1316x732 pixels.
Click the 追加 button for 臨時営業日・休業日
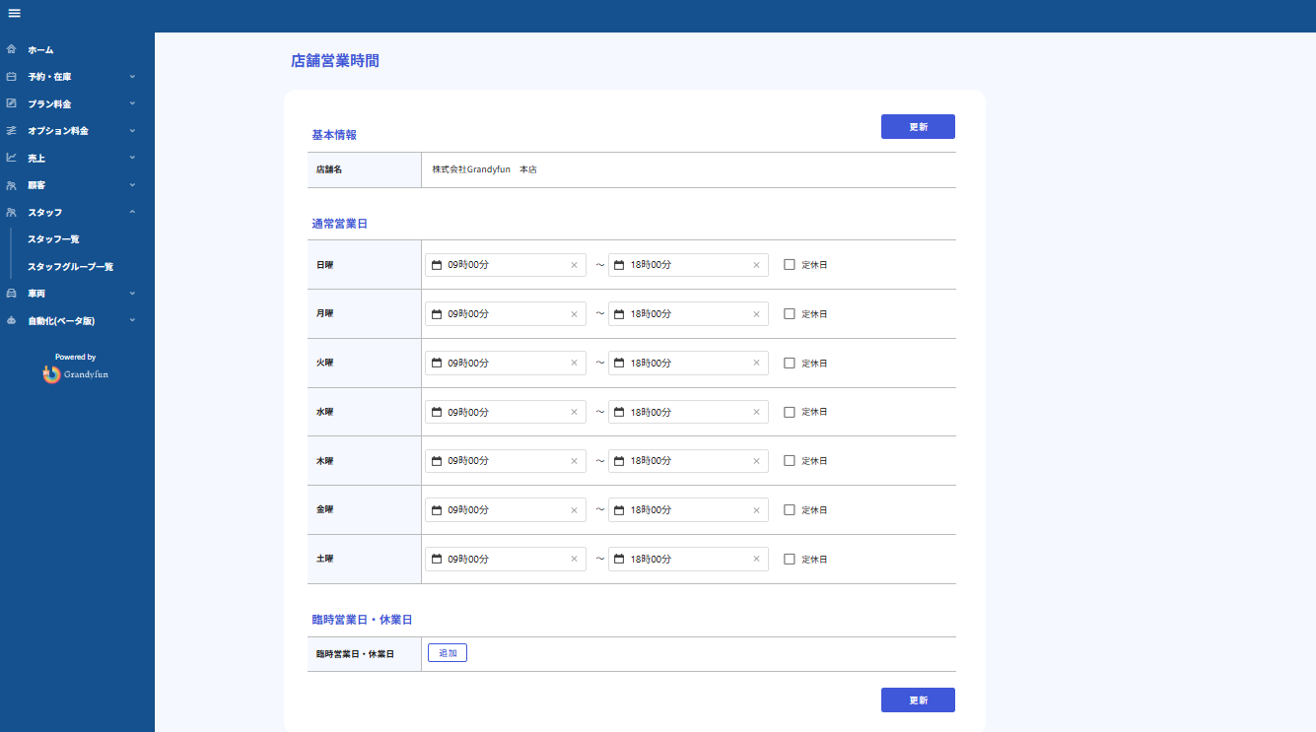coord(447,652)
